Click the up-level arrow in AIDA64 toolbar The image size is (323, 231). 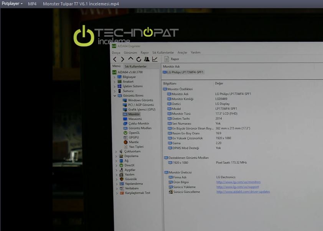130,59
